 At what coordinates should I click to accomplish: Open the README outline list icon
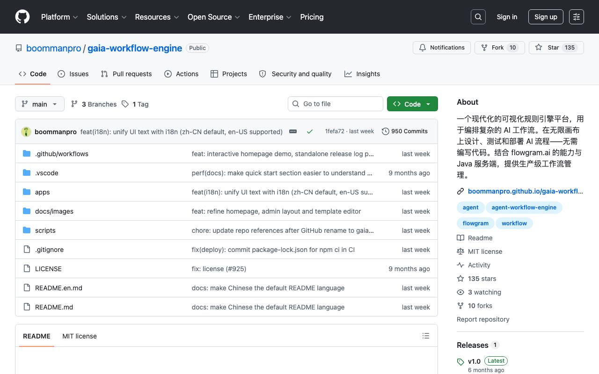[426, 336]
